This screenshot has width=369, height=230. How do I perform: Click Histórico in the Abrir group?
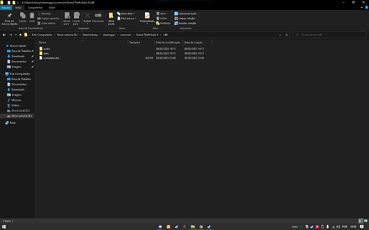point(165,23)
